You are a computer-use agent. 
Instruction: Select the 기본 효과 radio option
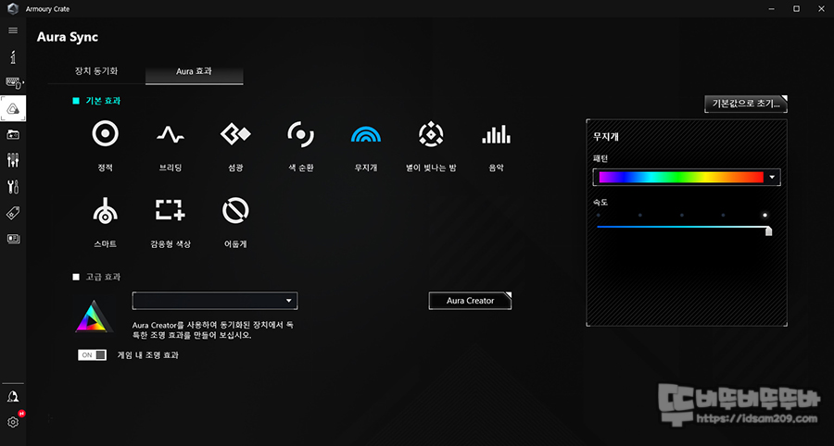pos(76,100)
